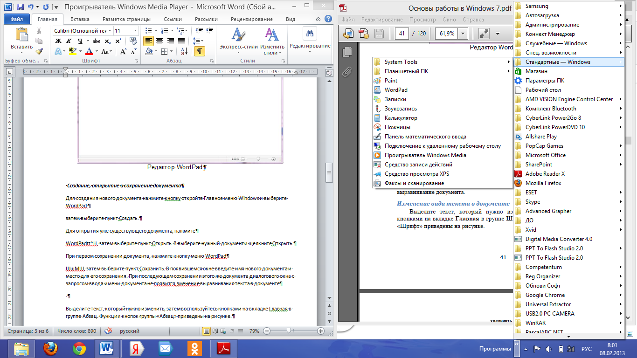Click the Word zoom slider handle

click(x=289, y=331)
